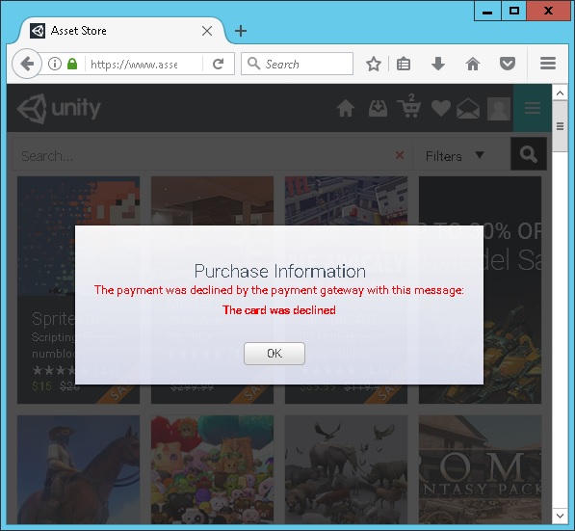Screen dimensions: 575x531
Task: Open the colorful cute creatures asset thumbnail
Action: coord(212,469)
